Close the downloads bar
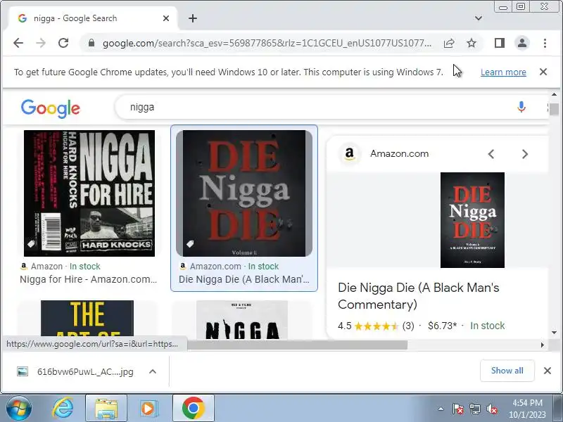This screenshot has height=422, width=563. [548, 371]
